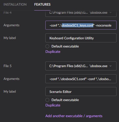
Task: Add another executable / arguments
Action: tap(74, 116)
